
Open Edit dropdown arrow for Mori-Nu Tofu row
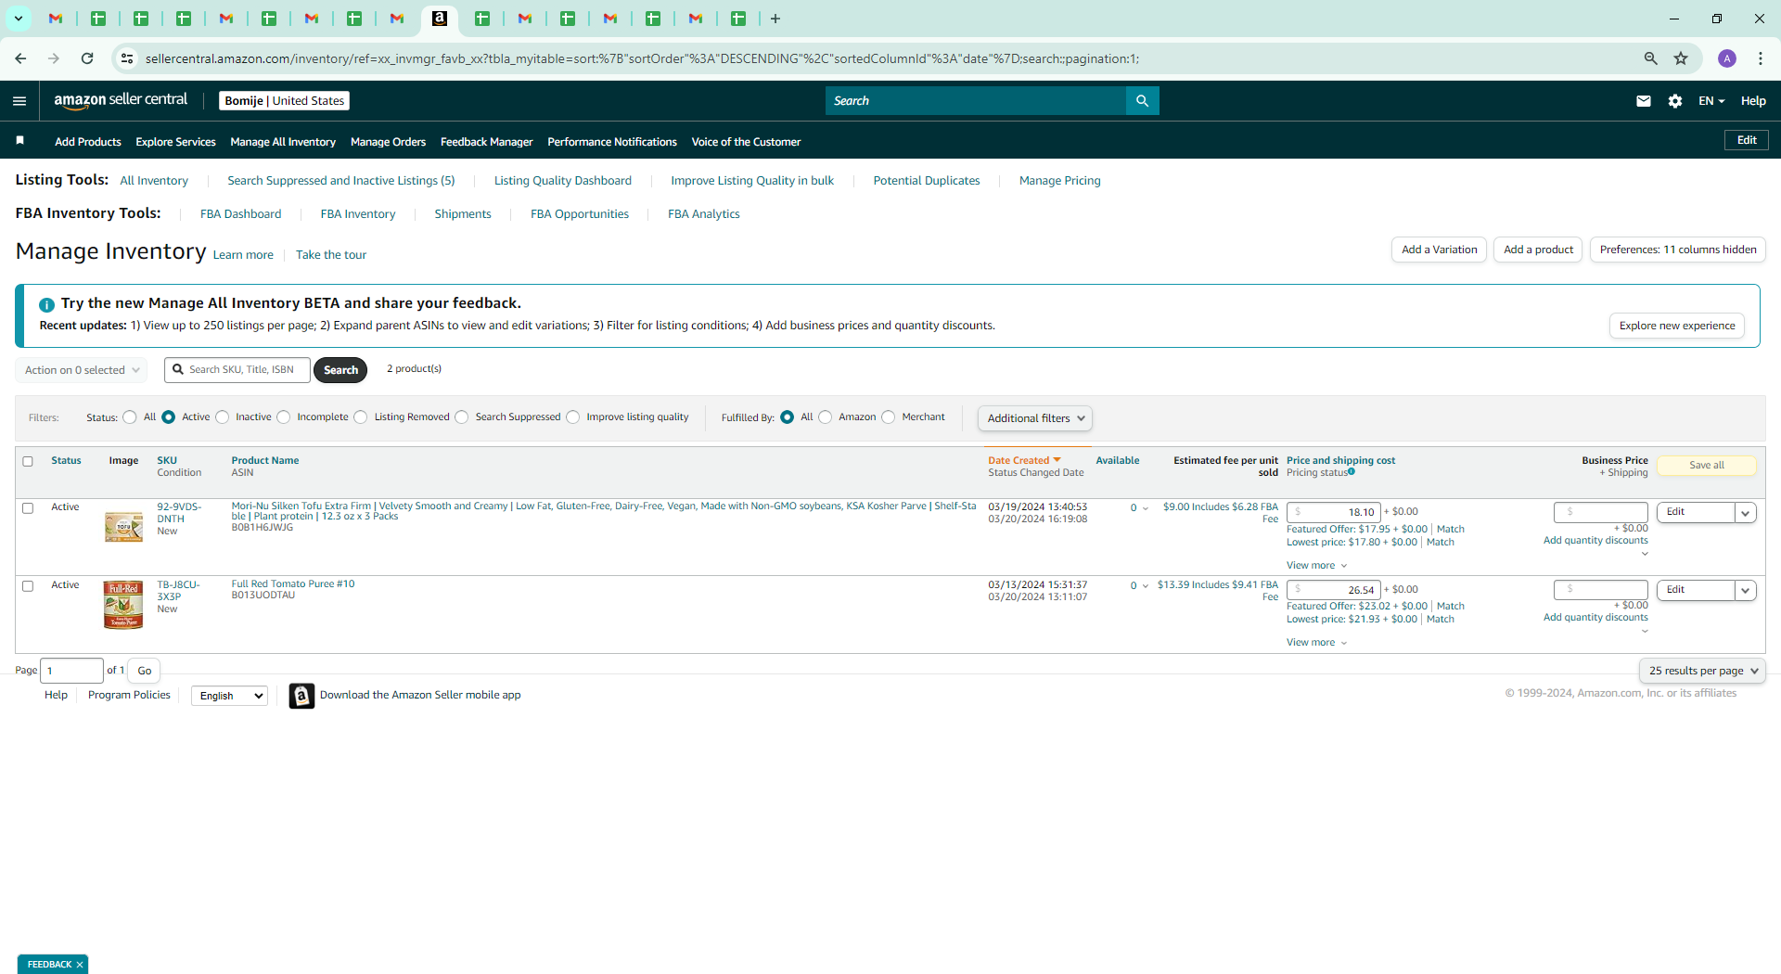coord(1745,513)
